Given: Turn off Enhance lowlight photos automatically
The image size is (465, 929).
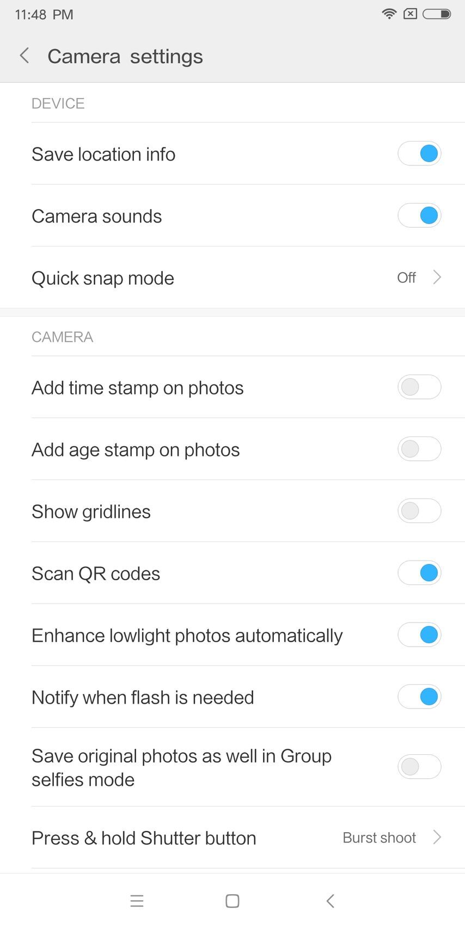Looking at the screenshot, I should coord(419,635).
